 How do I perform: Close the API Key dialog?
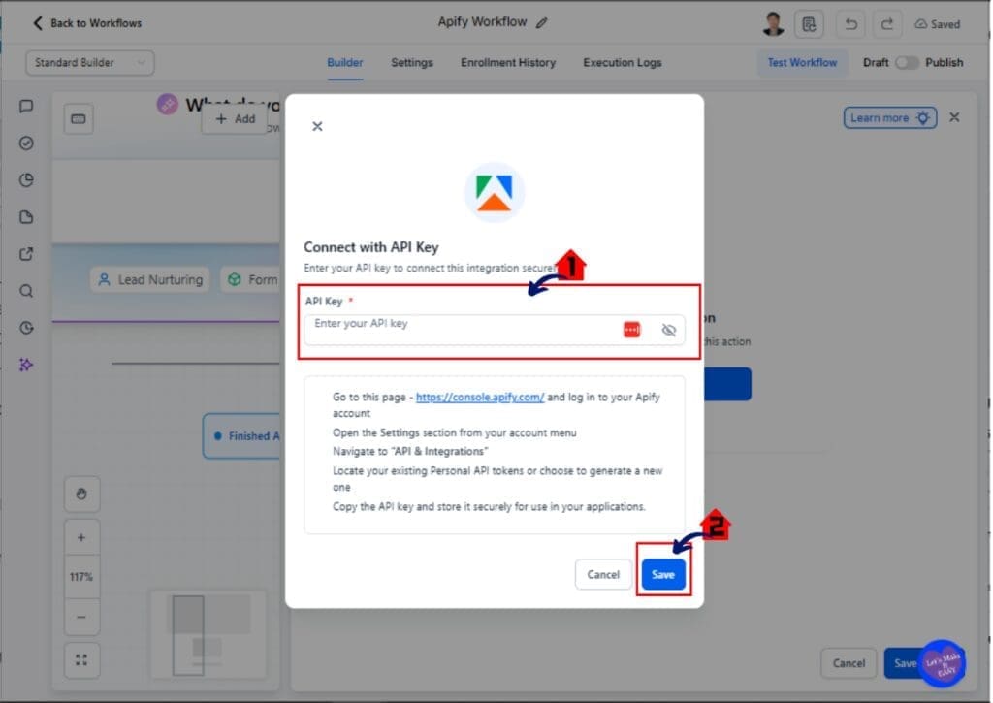[x=317, y=126]
